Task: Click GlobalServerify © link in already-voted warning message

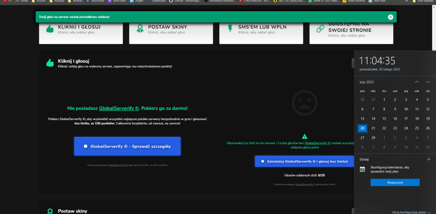Action: click(x=317, y=143)
